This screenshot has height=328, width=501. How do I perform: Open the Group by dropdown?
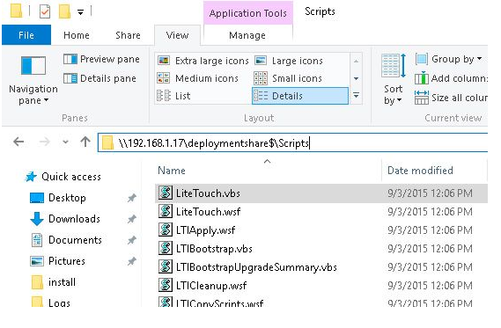point(448,59)
